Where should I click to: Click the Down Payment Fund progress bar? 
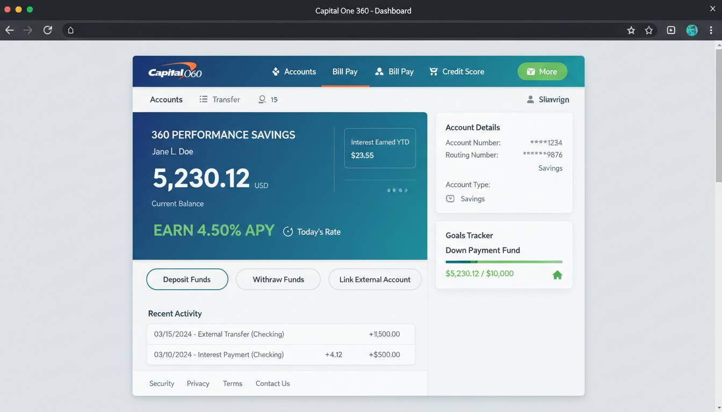(x=503, y=262)
